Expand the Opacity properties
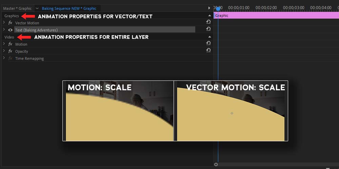Screen dimensions: 339x169 4,51
